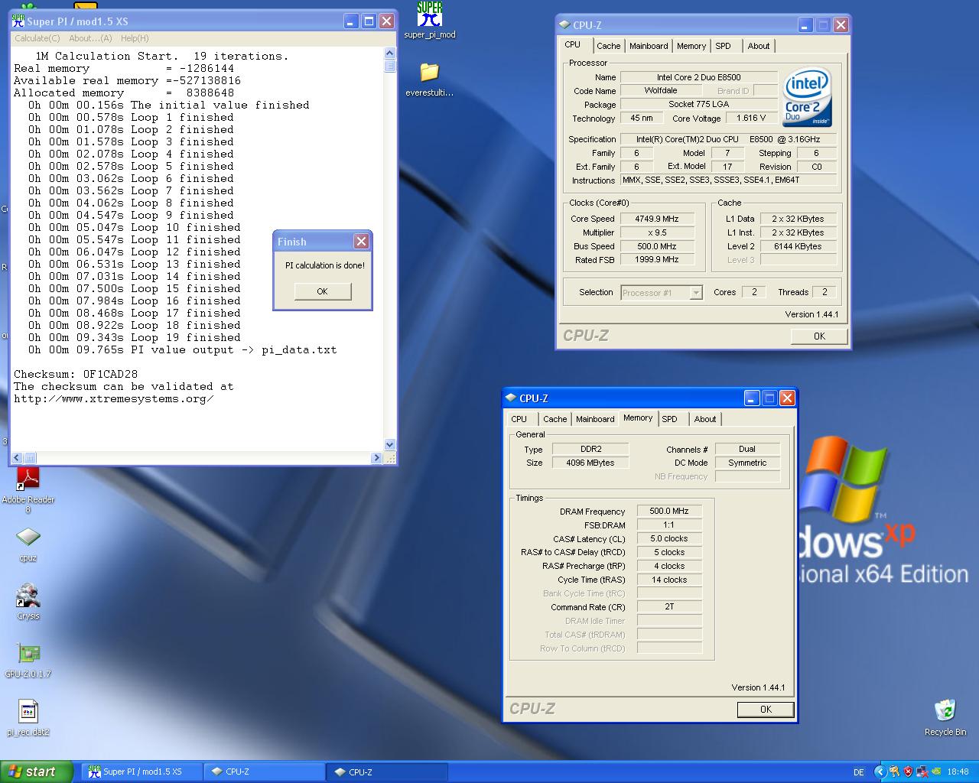
Task: Click the Loop 19 finished line
Action: point(135,338)
